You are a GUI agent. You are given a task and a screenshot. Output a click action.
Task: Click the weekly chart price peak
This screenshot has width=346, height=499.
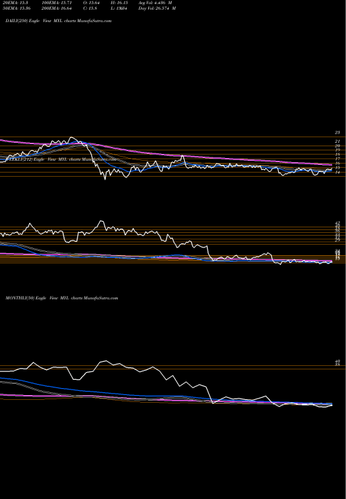(101, 221)
